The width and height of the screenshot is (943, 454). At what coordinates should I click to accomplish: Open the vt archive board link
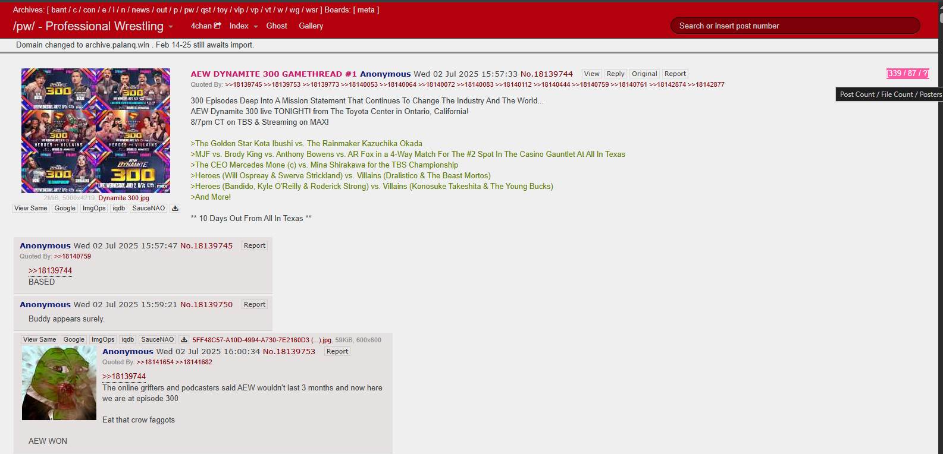click(x=268, y=10)
